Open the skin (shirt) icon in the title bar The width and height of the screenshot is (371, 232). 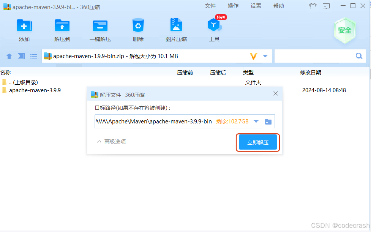click(x=313, y=6)
